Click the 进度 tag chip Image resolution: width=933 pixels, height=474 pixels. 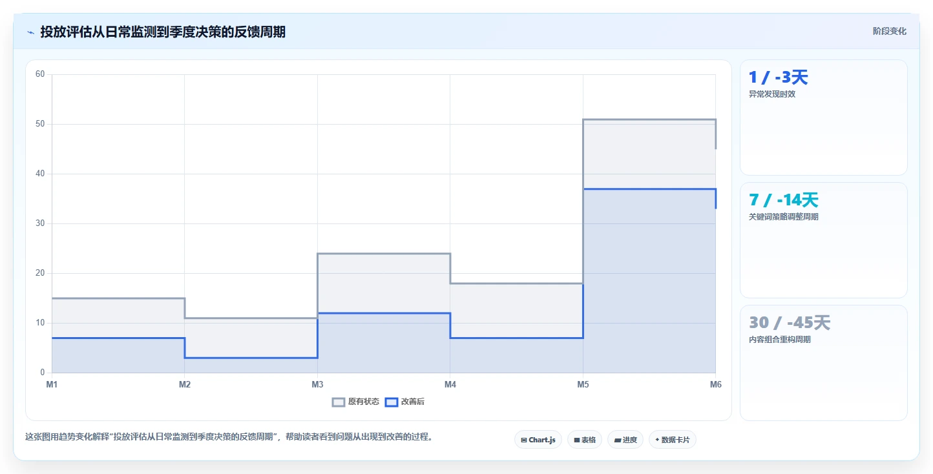click(x=625, y=440)
